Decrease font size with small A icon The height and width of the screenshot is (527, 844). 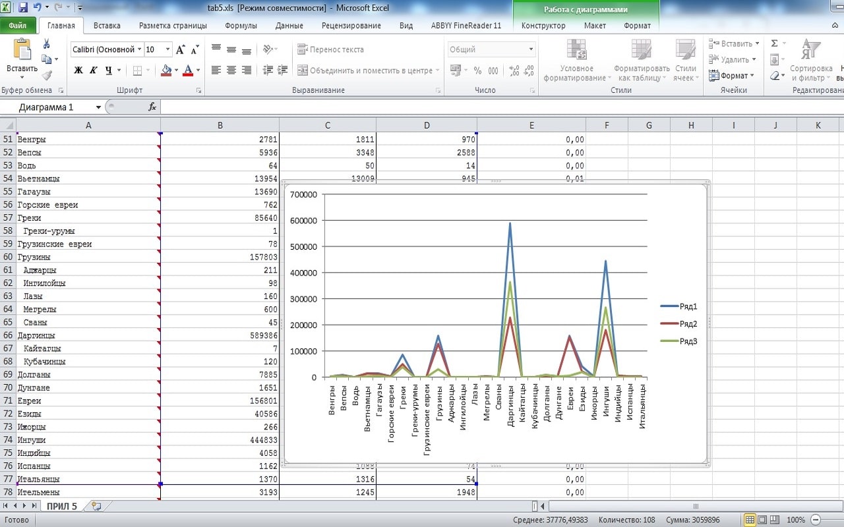[195, 50]
